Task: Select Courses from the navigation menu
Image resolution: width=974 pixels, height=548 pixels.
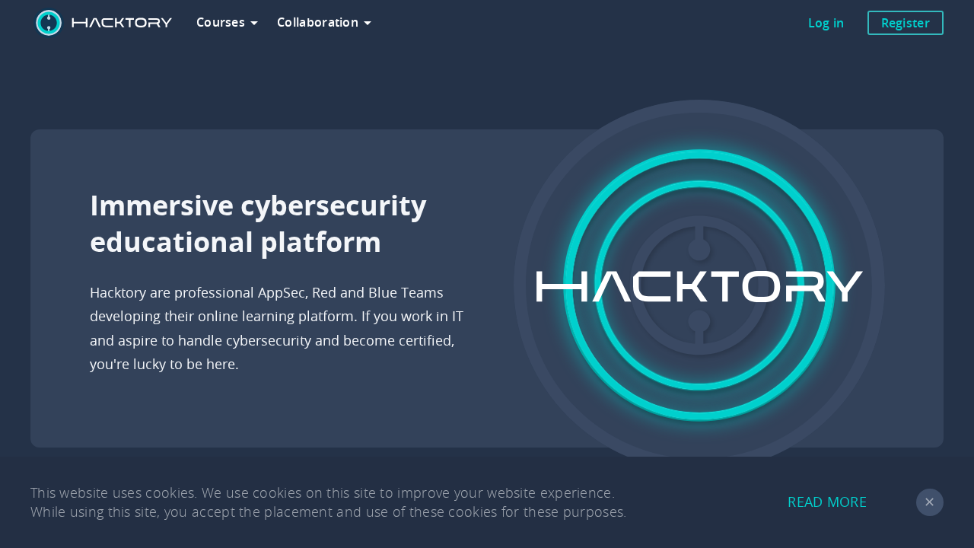Action: pyautogui.click(x=221, y=22)
